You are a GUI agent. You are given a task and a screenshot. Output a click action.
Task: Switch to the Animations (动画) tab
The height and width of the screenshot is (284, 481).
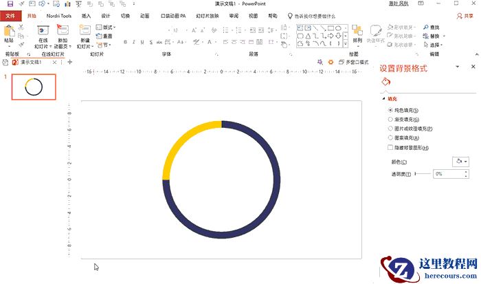coord(144,16)
